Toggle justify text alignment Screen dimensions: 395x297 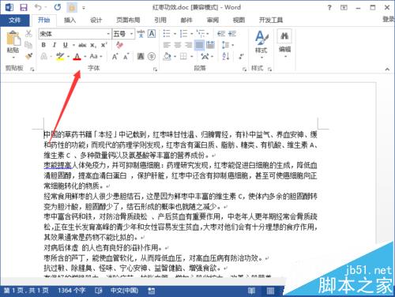click(199, 45)
